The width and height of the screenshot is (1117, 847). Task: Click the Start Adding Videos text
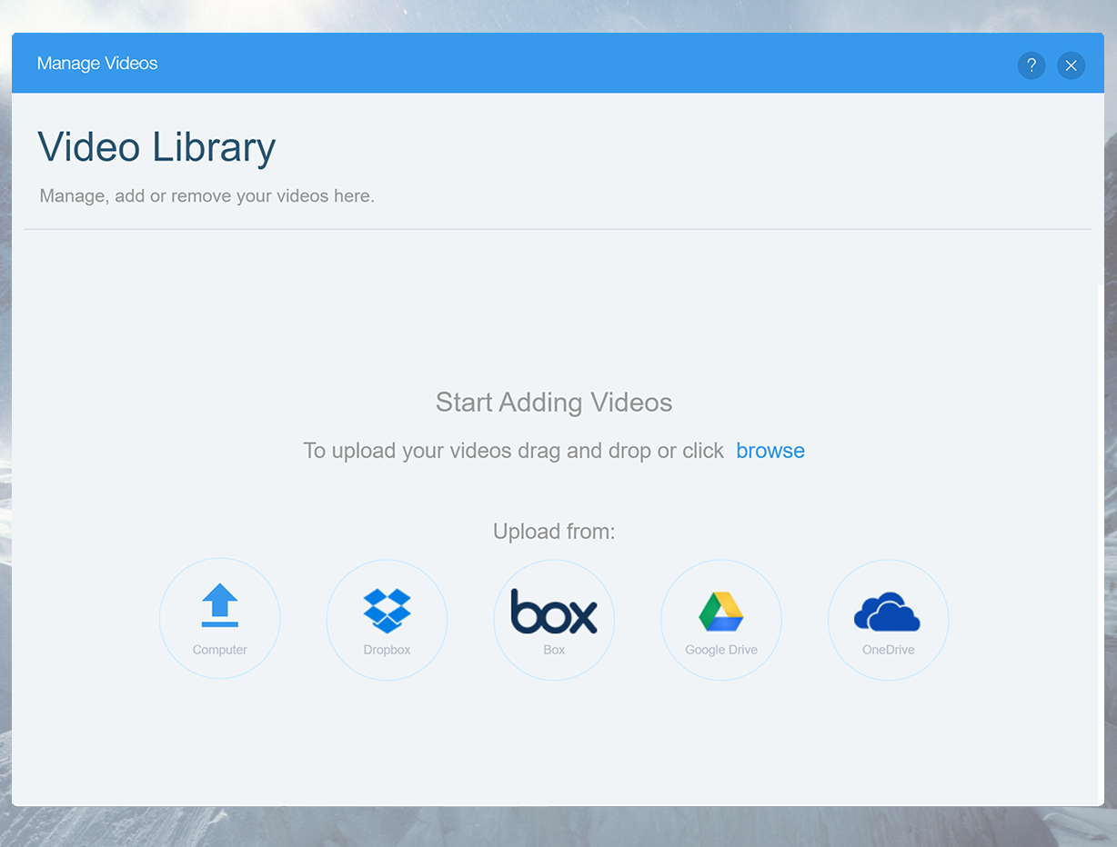pyautogui.click(x=554, y=403)
